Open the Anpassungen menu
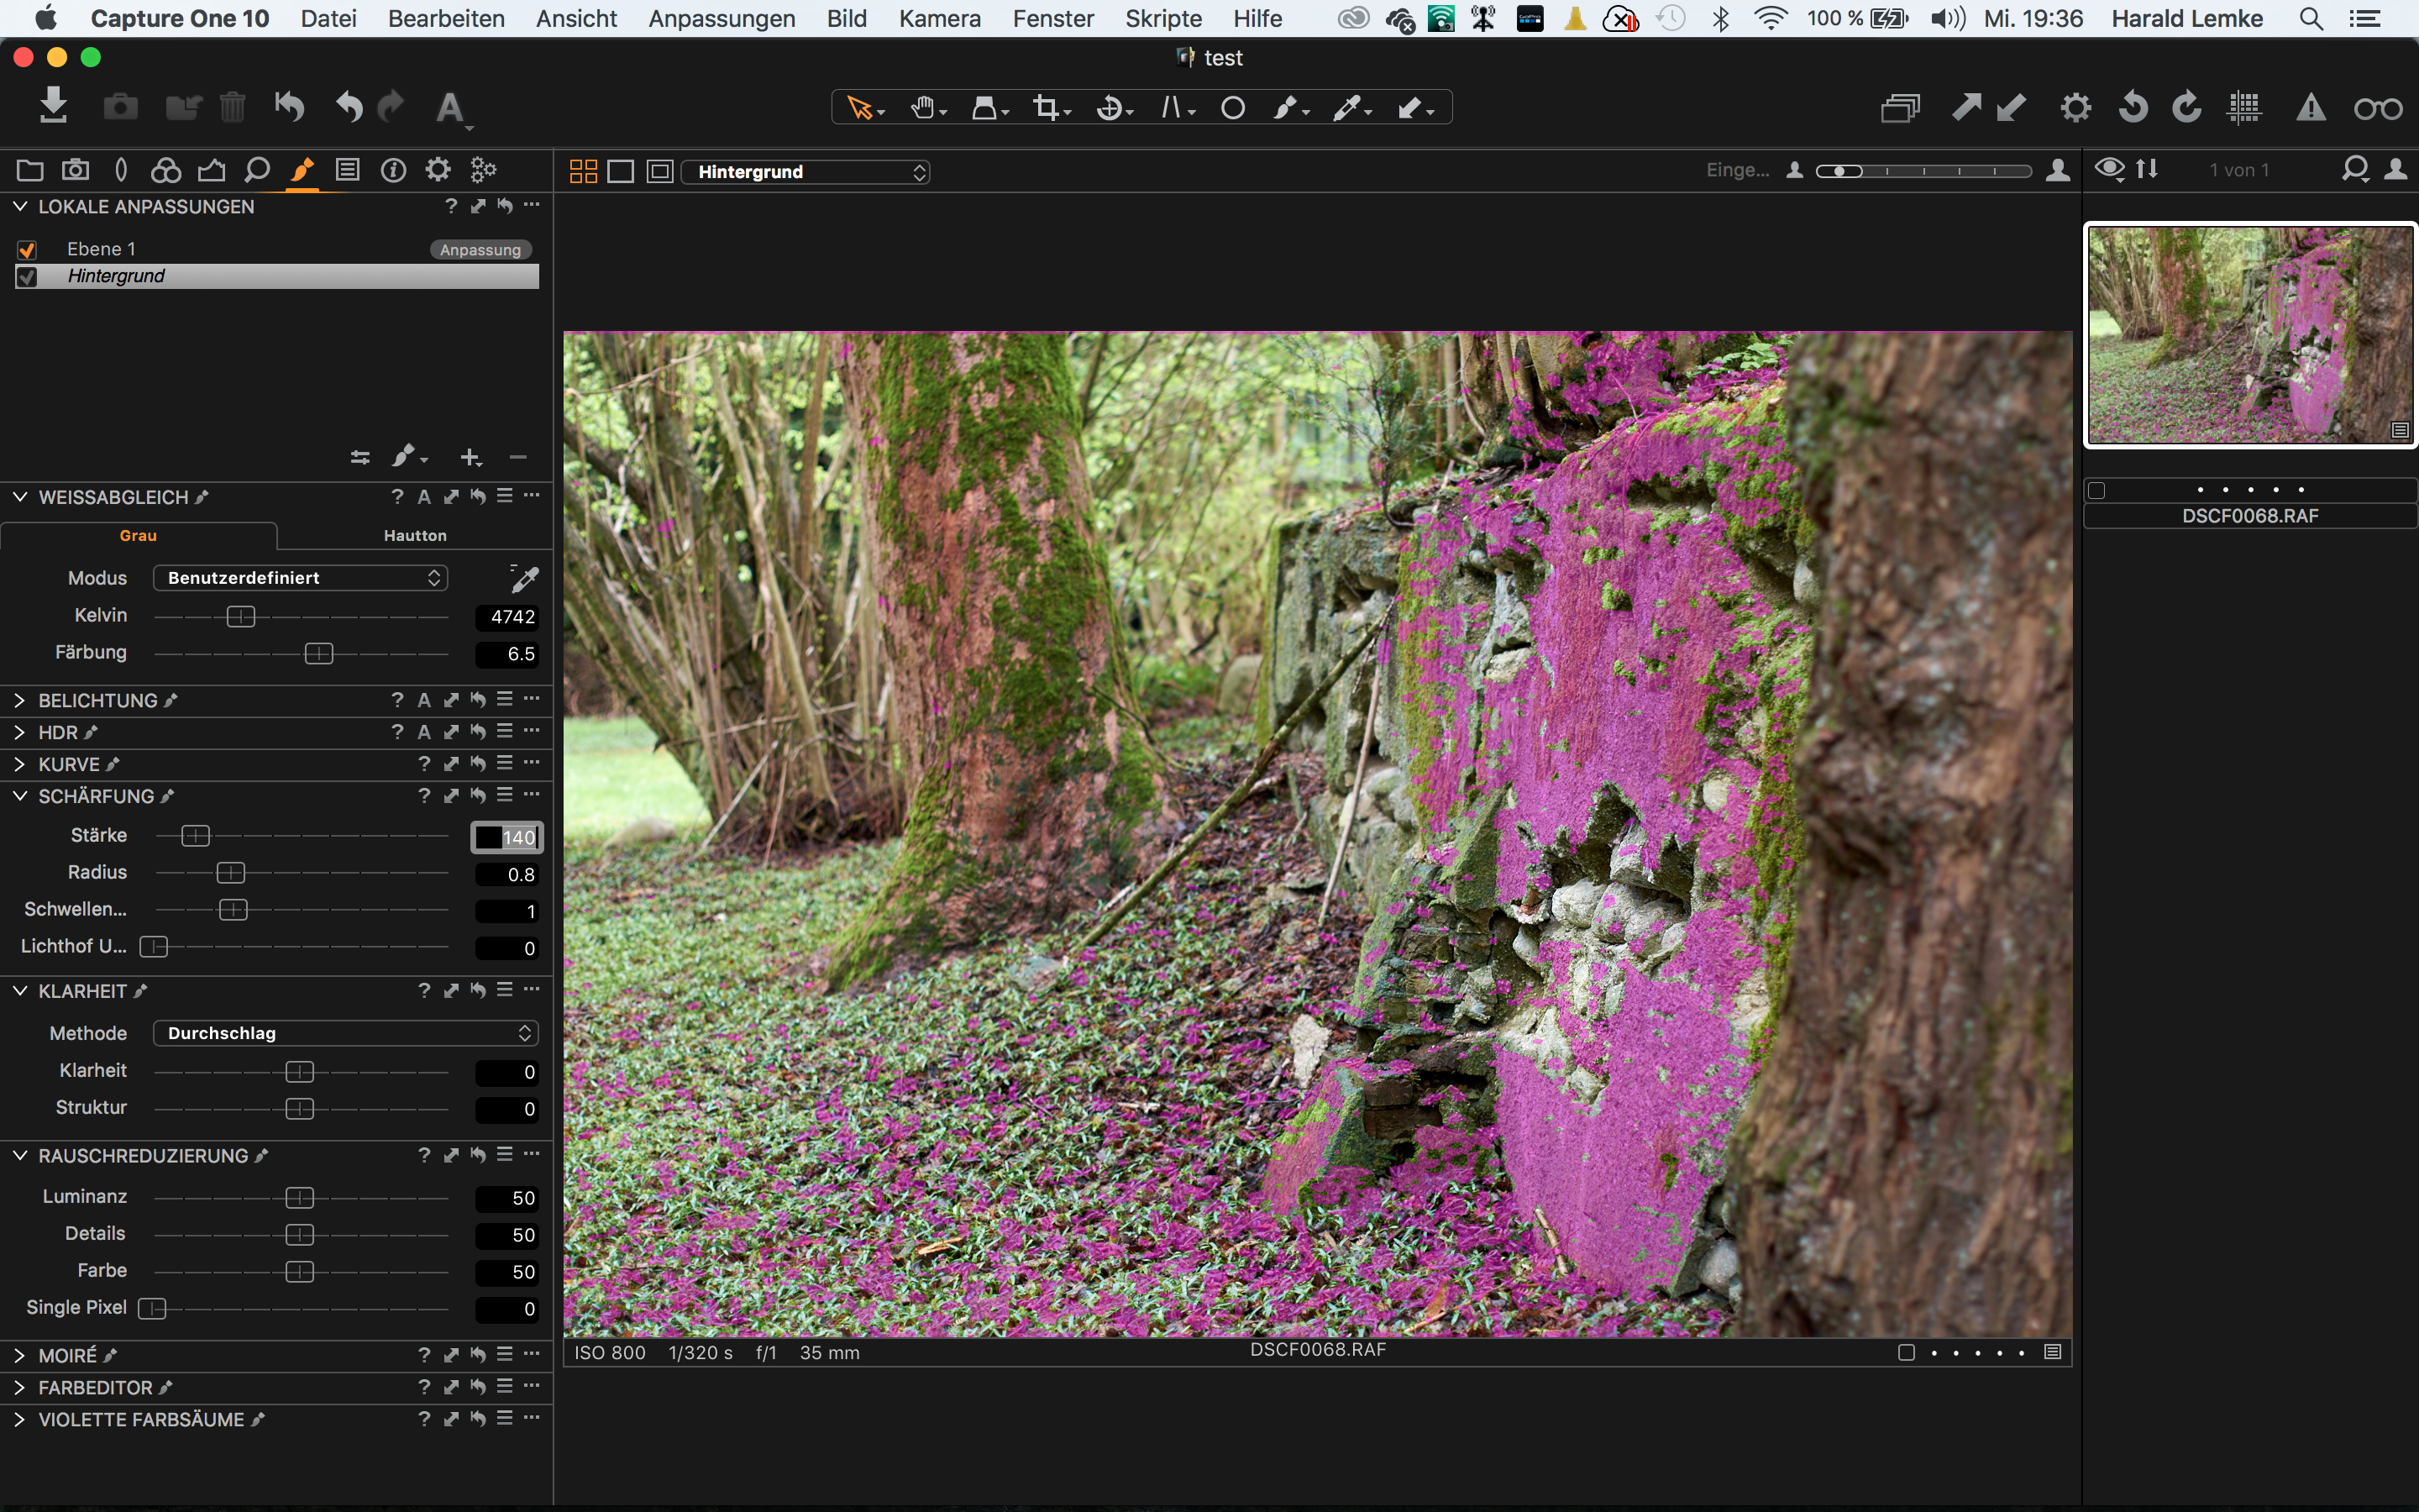The image size is (2419, 1512). click(721, 18)
